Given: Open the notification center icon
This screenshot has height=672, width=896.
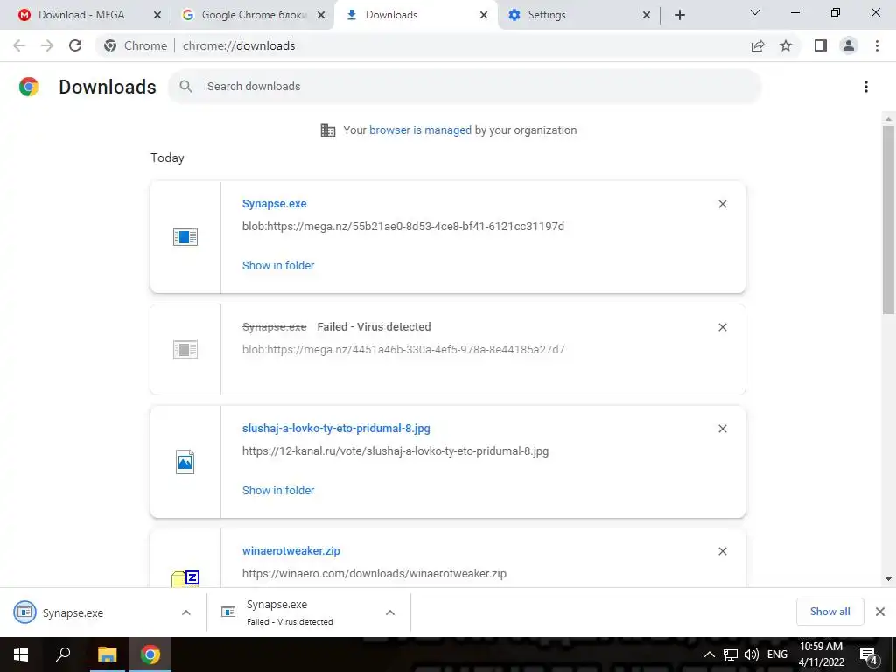Looking at the screenshot, I should click(x=869, y=654).
